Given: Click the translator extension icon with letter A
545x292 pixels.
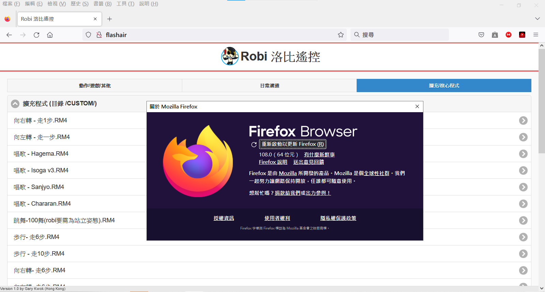Looking at the screenshot, I should click(x=495, y=35).
